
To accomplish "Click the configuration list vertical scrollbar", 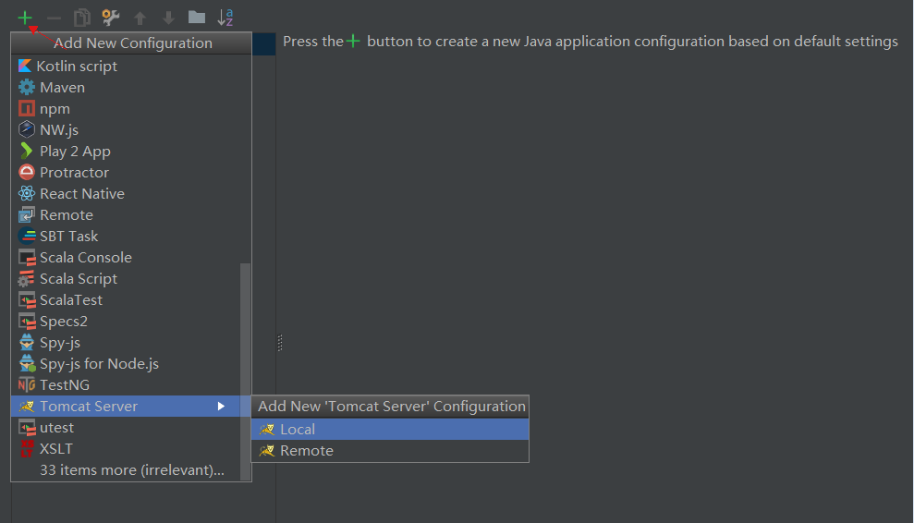I will point(246,371).
